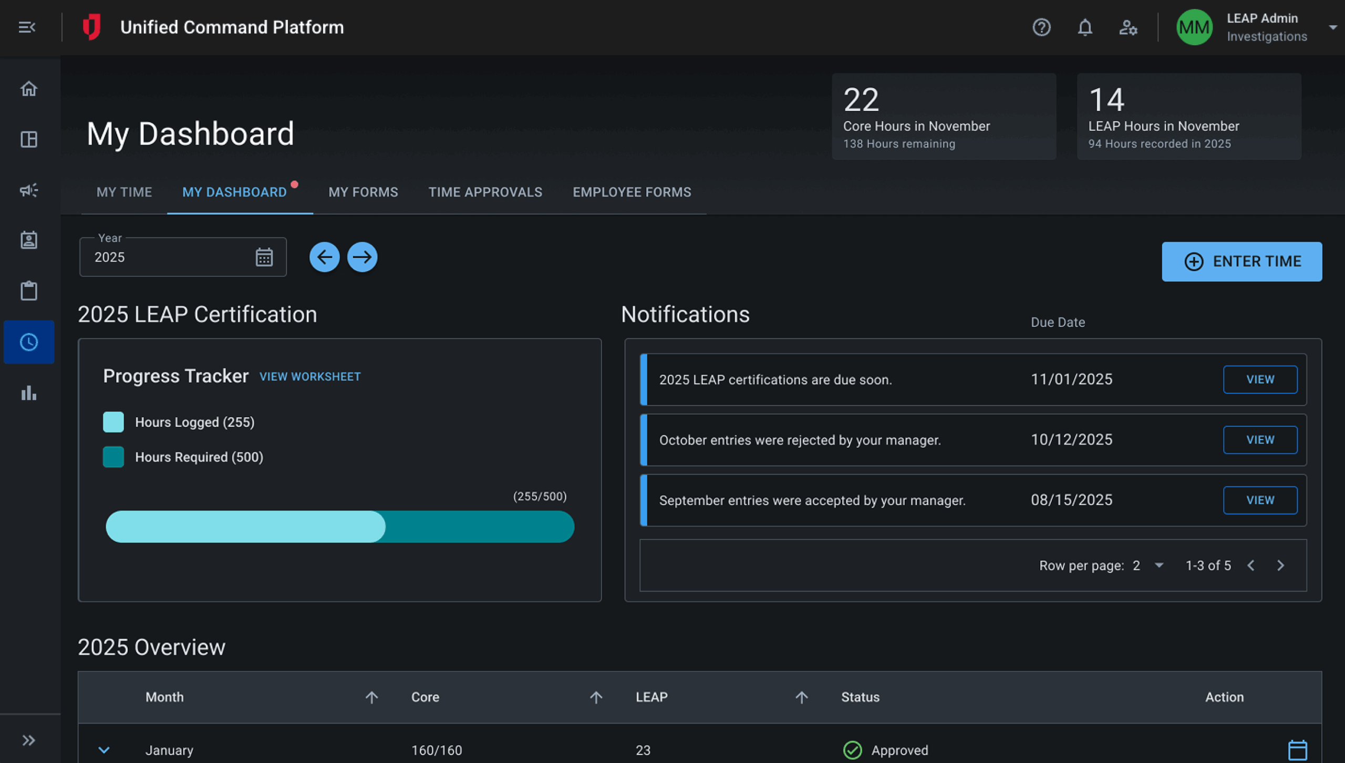
Task: Click January row calendar action icon
Action: click(1297, 750)
